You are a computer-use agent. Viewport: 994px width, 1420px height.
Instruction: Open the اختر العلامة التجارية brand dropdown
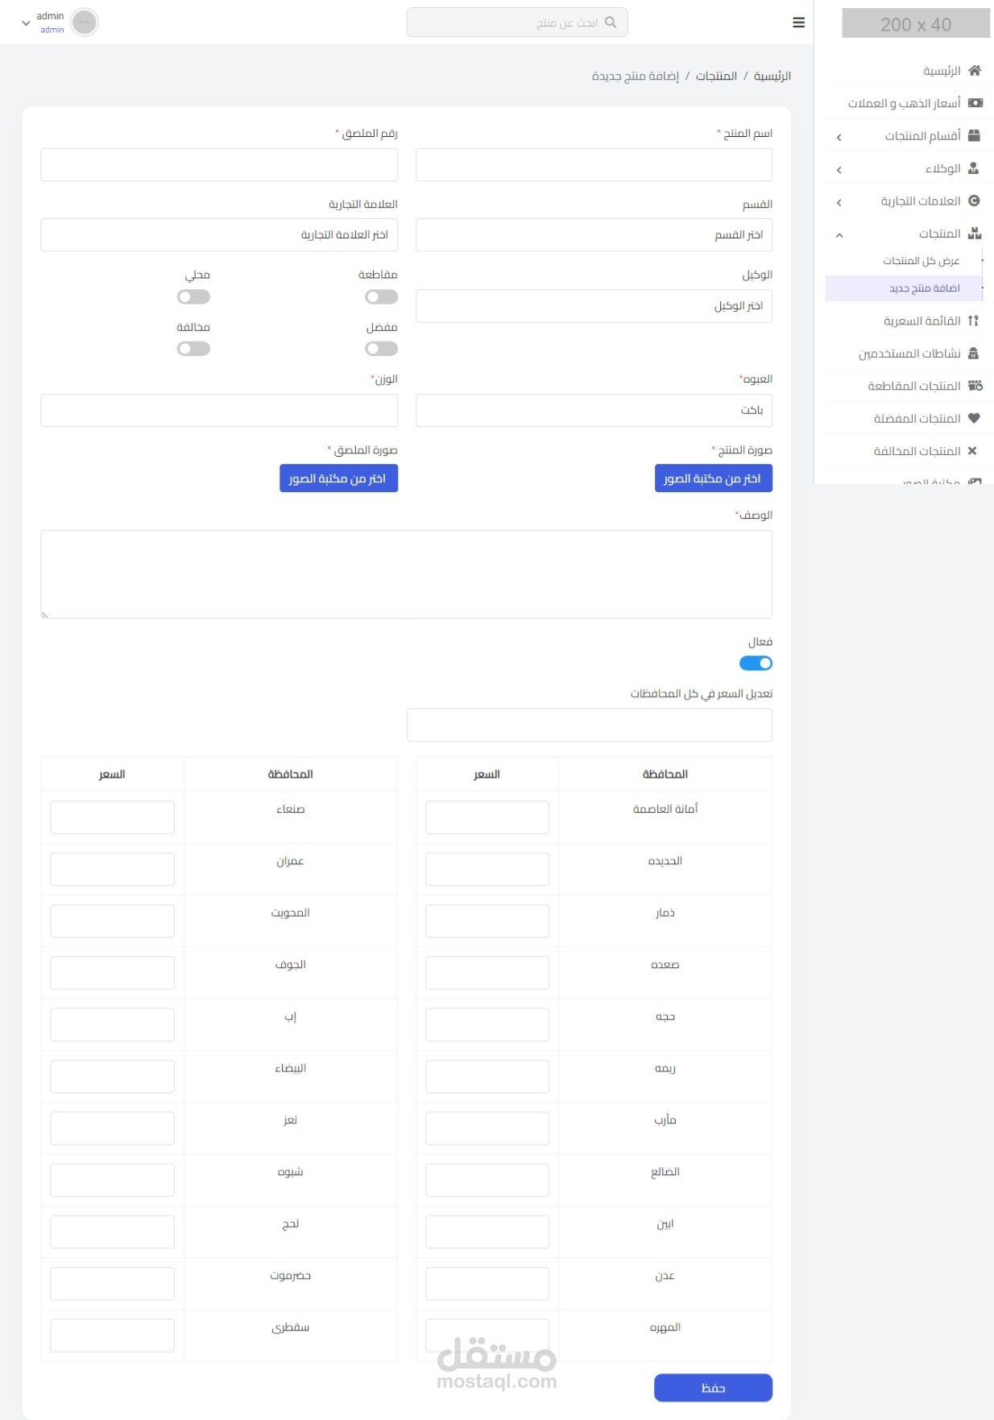pyautogui.click(x=219, y=235)
